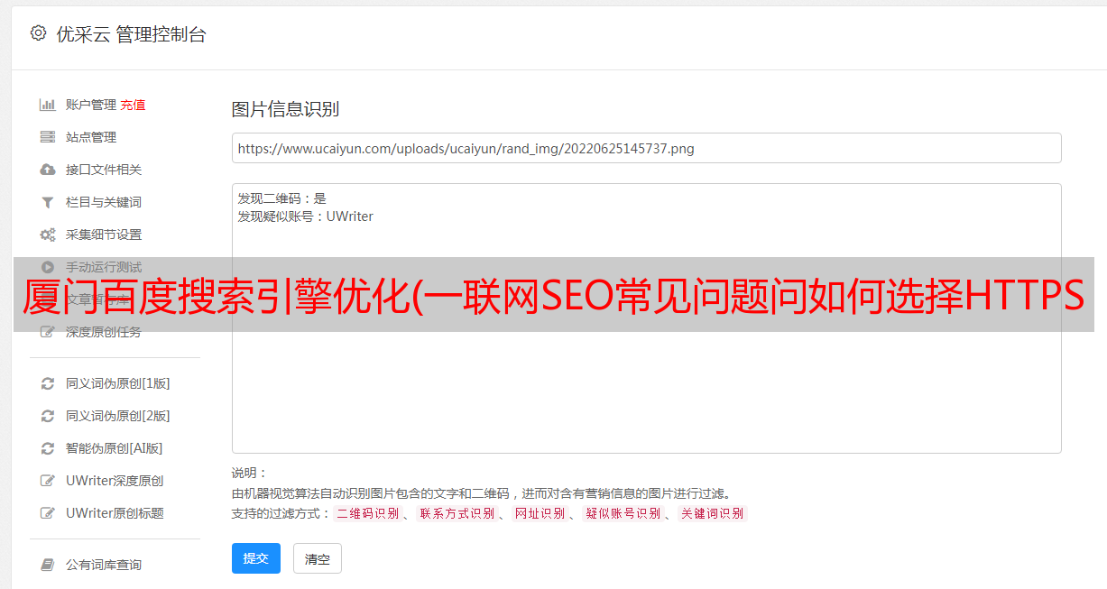Click the play icon for 手动运行测试
Image resolution: width=1107 pixels, height=589 pixels.
(x=48, y=266)
